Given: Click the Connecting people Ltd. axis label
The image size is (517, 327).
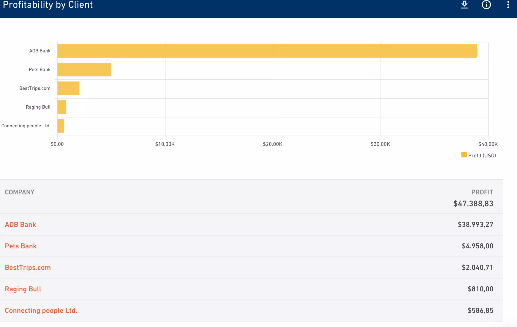Looking at the screenshot, I should [x=26, y=126].
